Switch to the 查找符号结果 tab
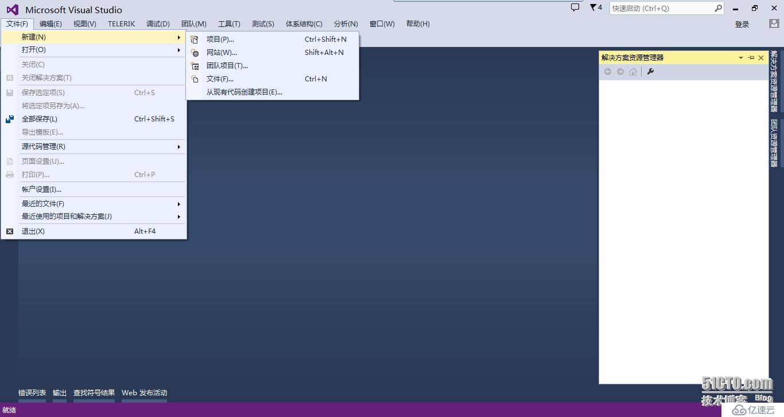The height and width of the screenshot is (417, 784). pos(94,393)
